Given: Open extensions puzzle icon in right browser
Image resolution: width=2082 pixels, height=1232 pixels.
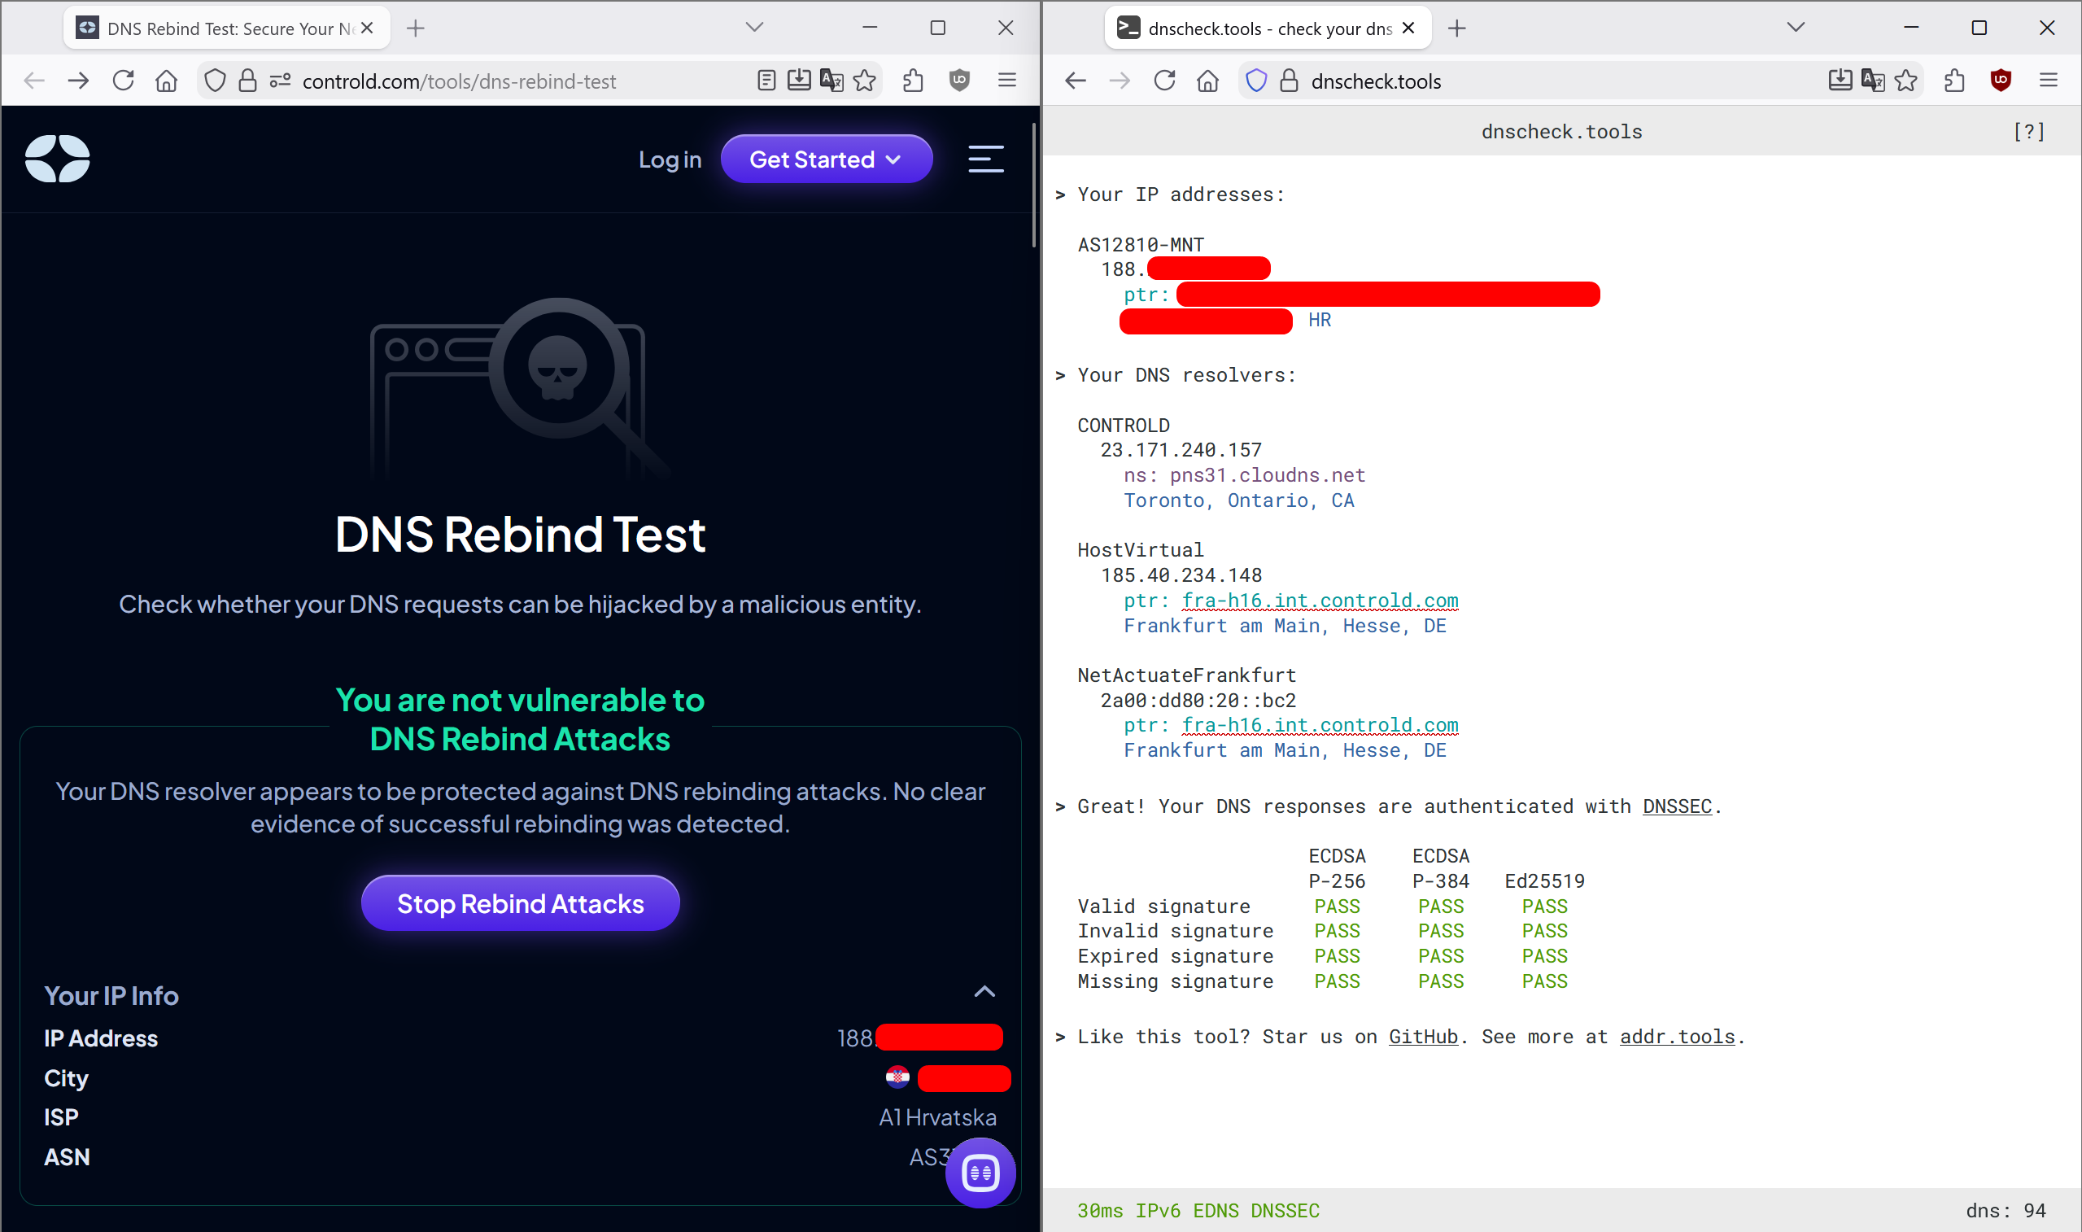Looking at the screenshot, I should point(1954,81).
